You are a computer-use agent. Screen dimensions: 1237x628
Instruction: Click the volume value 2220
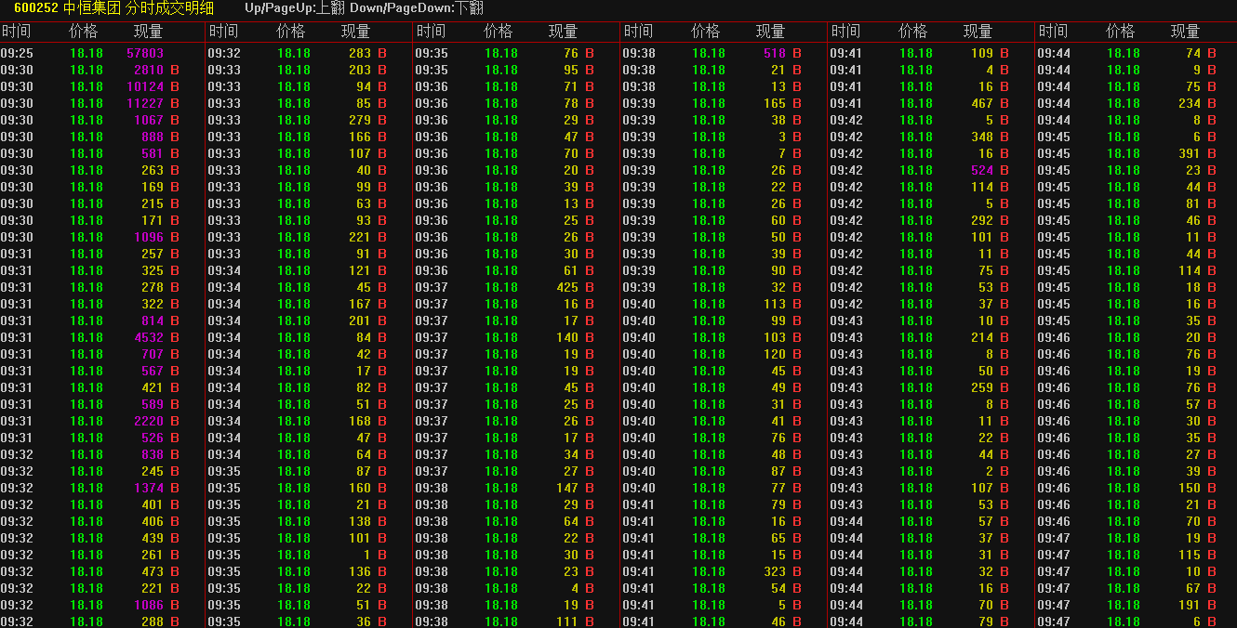click(x=149, y=421)
